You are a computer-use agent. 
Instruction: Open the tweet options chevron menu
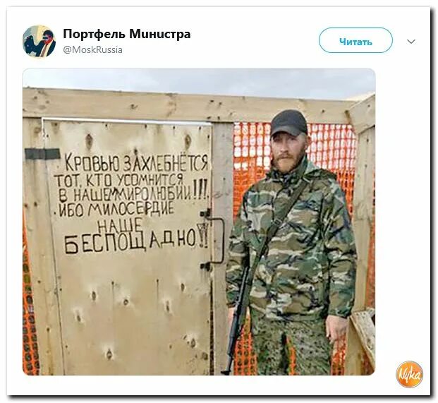[411, 42]
